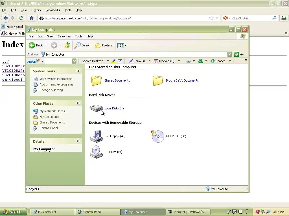This screenshot has width=289, height=216.
Task: Open the Most Visited bookmarks button
Action: 12,27
